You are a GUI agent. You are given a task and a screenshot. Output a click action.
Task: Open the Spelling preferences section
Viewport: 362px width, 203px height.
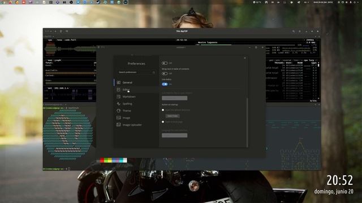(x=136, y=104)
